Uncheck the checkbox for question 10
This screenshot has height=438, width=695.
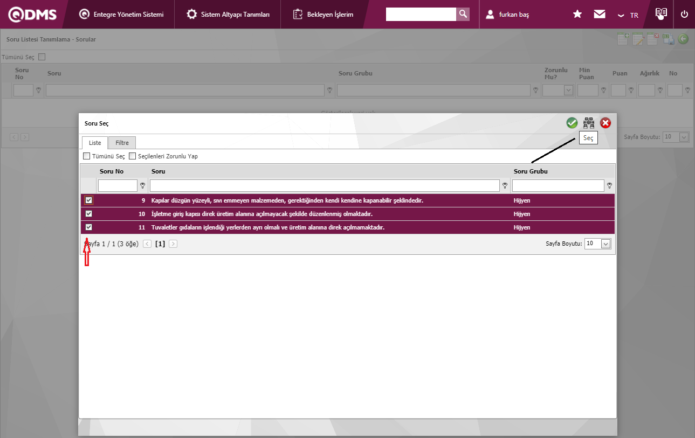(88, 214)
